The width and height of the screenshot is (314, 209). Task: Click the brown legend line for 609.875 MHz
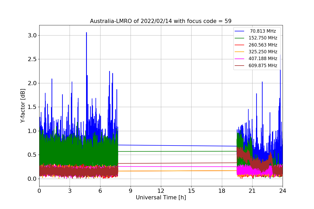[x=240, y=66]
